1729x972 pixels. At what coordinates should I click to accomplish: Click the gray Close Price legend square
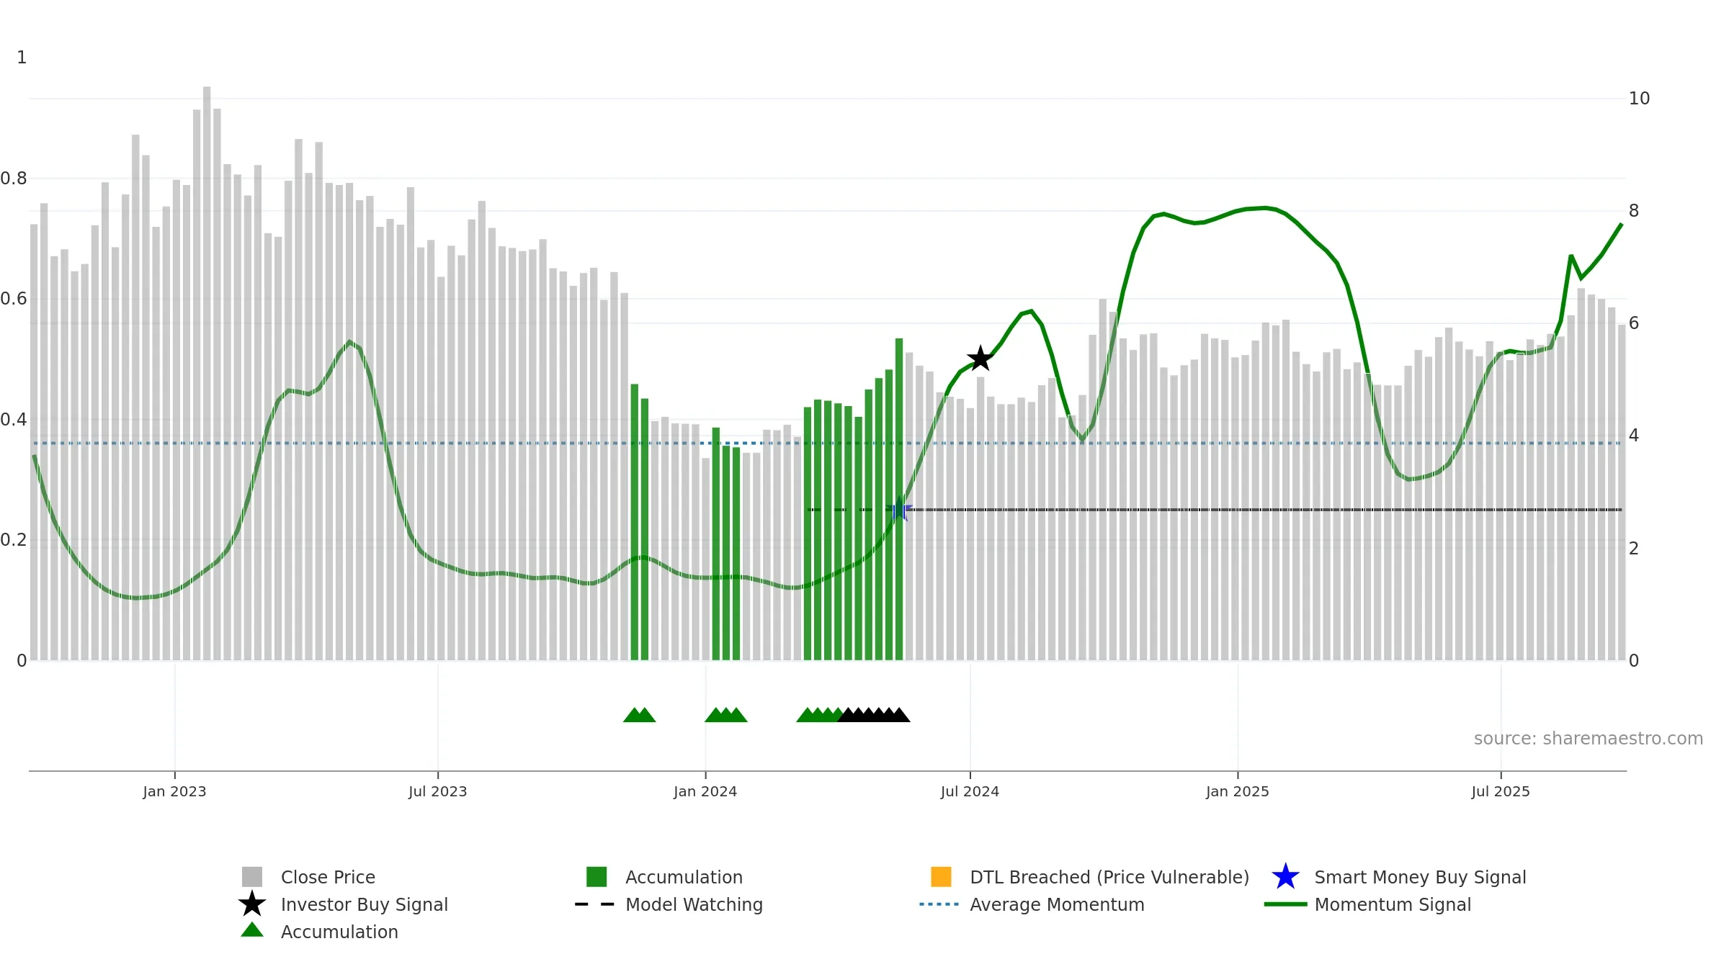click(252, 877)
